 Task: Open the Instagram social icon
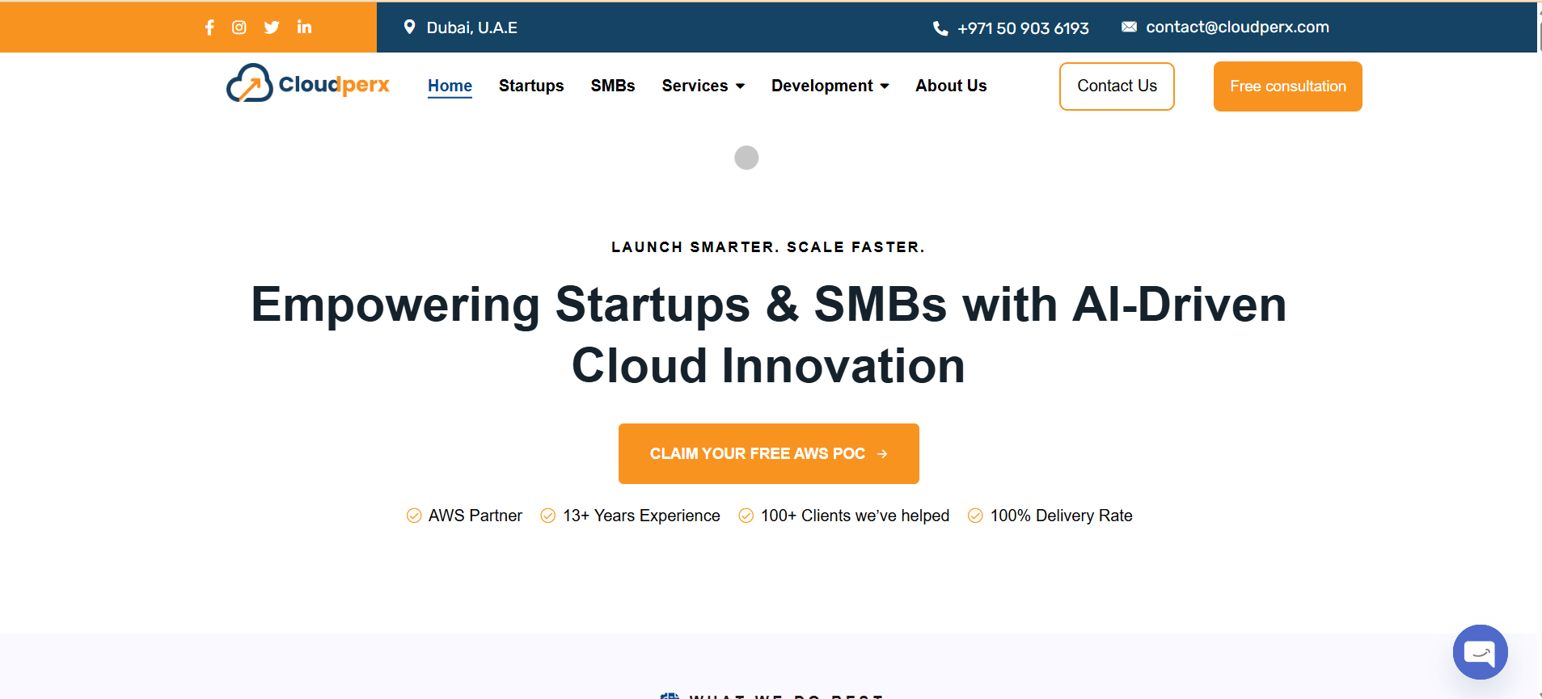(x=239, y=27)
